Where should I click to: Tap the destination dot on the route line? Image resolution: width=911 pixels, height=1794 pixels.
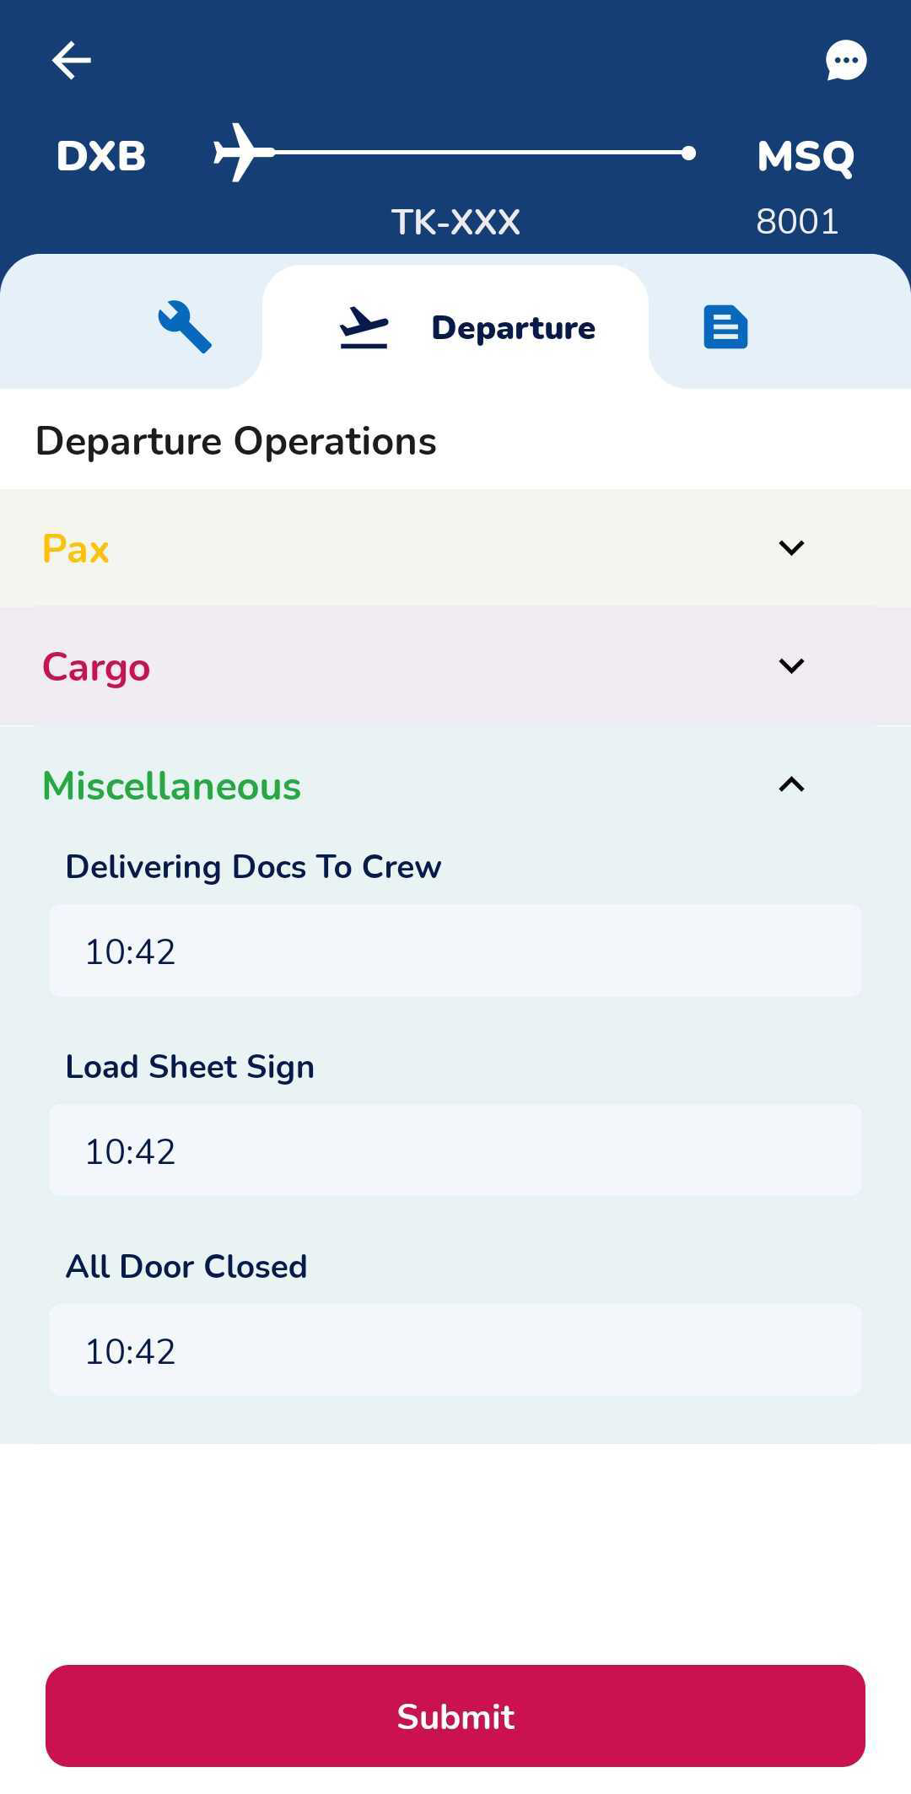688,153
